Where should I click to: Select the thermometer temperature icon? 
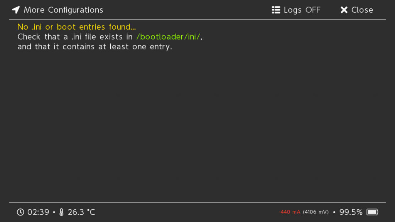(x=62, y=212)
